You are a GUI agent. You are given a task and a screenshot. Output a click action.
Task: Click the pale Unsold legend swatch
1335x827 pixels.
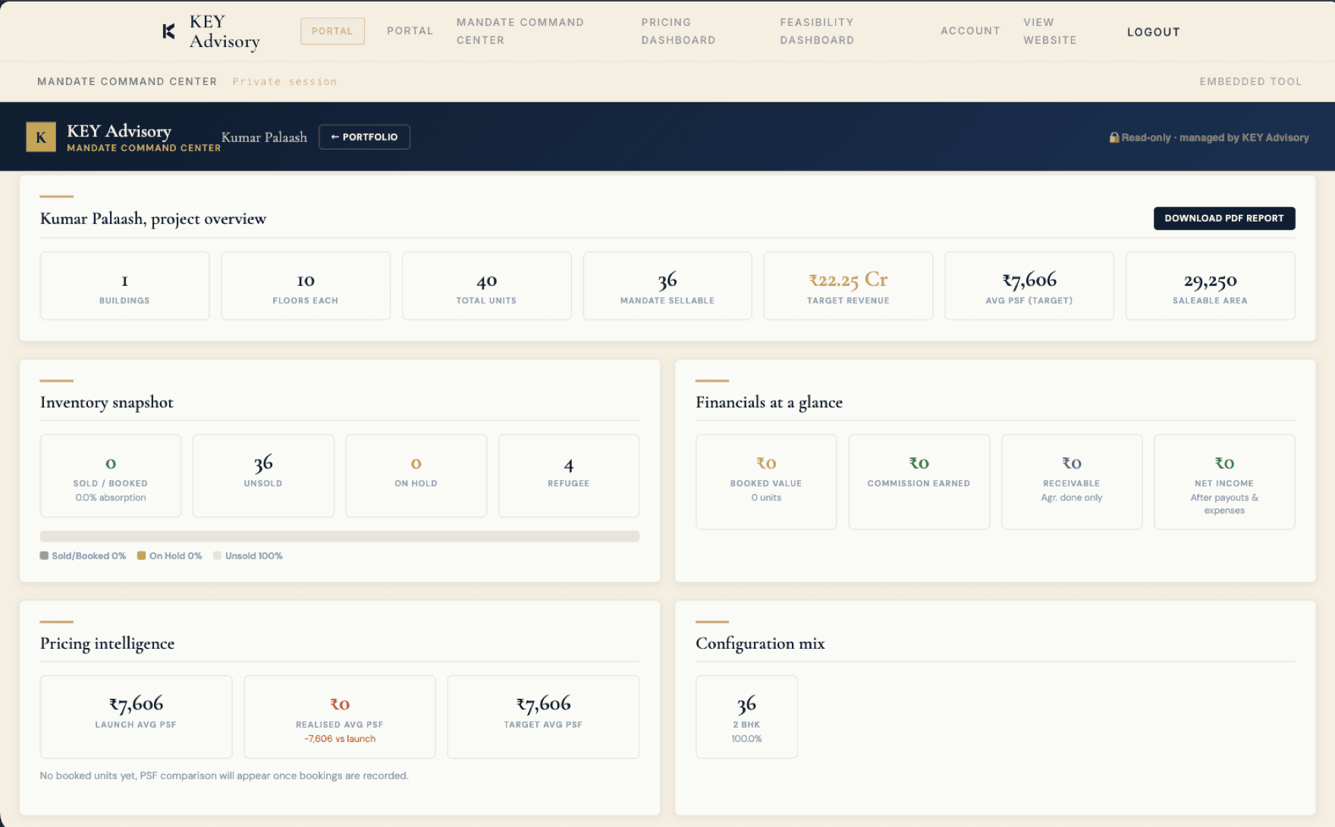tap(217, 555)
